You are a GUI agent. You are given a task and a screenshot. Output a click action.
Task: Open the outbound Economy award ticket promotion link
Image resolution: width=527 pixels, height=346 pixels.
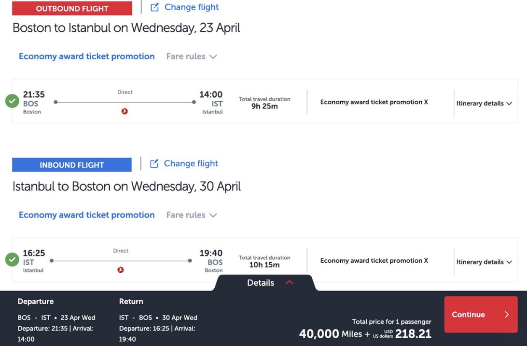[x=86, y=56]
